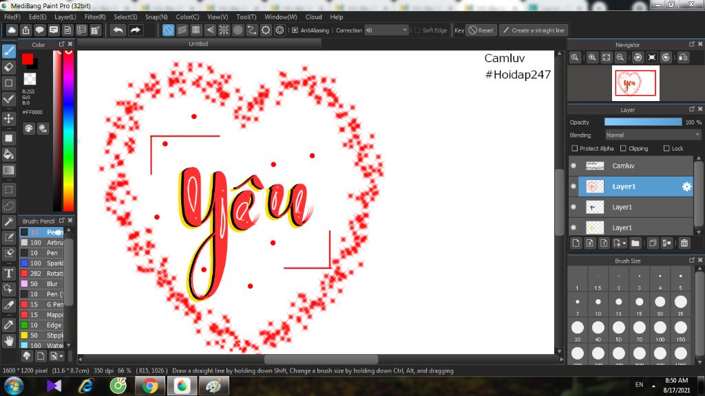This screenshot has width=705, height=396.
Task: Zoom out using the Navigator magnifier minus
Action: [x=620, y=58]
